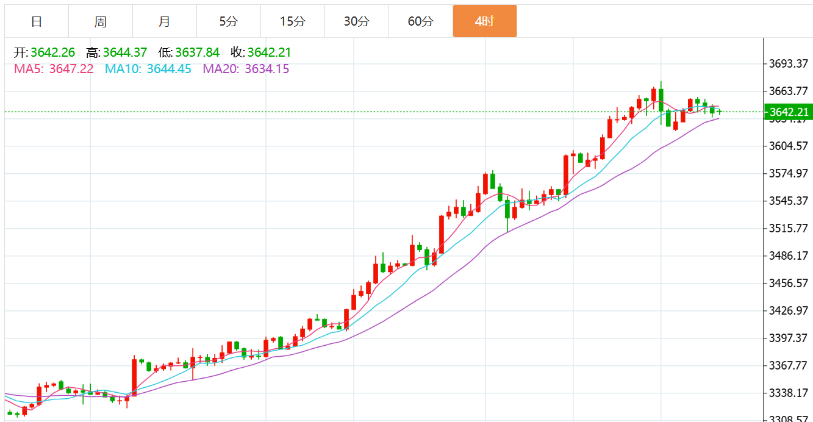Click the 高 high price 3644.37
Screen dimensions: 813x422
pos(125,52)
